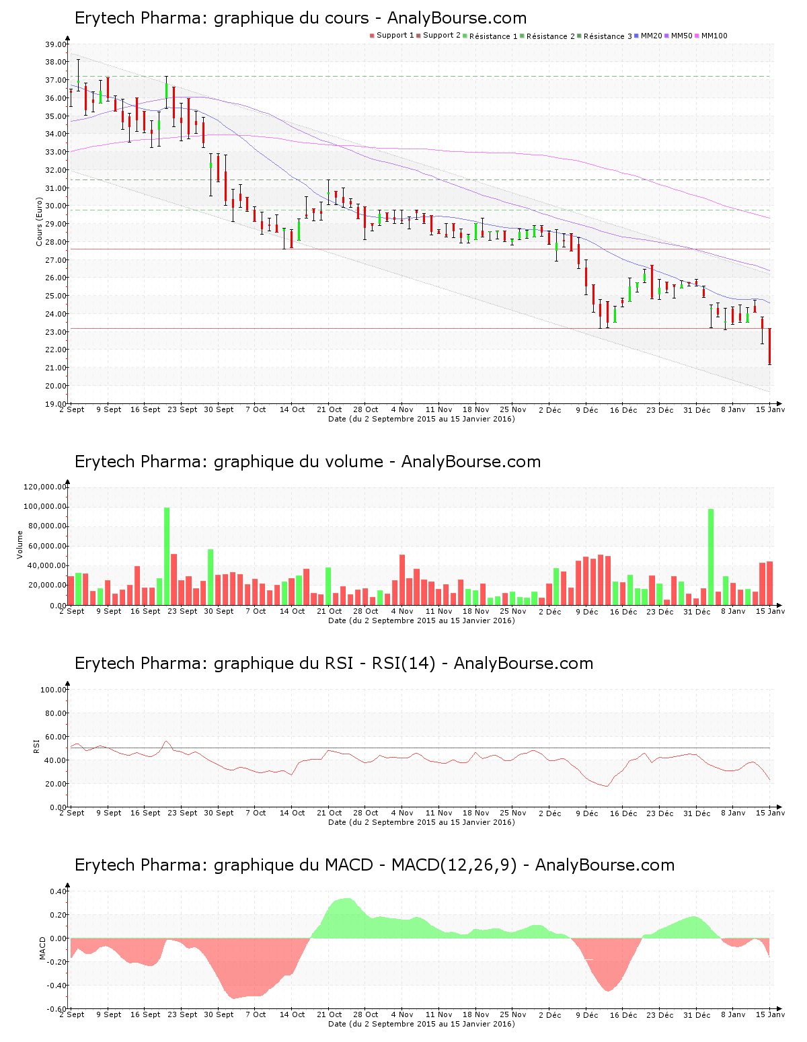Click the 30.00 value on price axis
The height and width of the screenshot is (1042, 807).
tap(56, 206)
